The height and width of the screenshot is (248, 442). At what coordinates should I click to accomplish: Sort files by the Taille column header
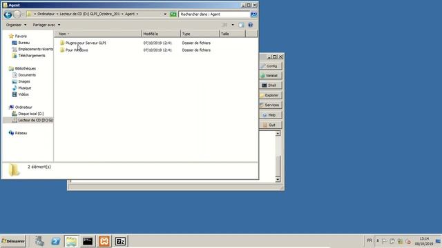coord(233,34)
